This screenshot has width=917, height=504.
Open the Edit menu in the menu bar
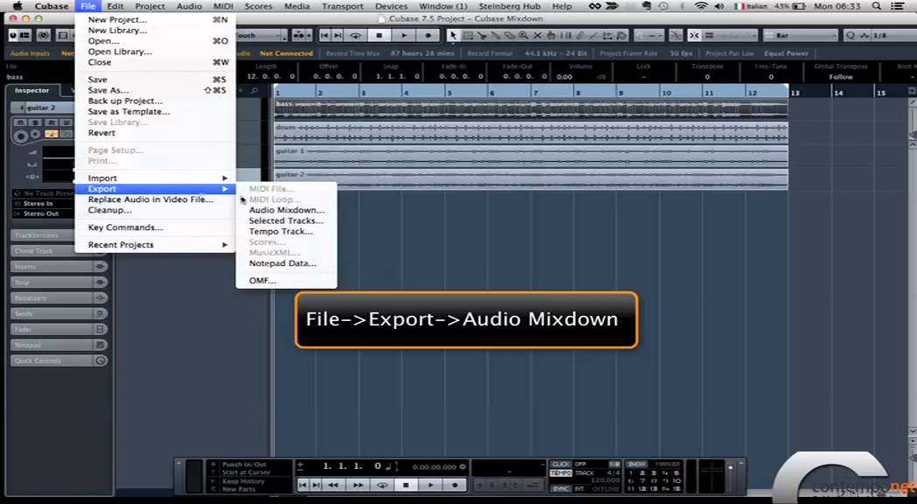115,6
